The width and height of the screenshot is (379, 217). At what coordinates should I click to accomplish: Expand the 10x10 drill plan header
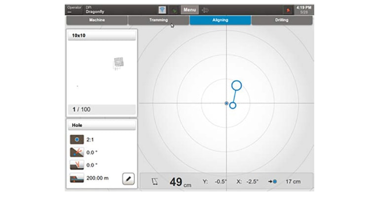pos(101,36)
